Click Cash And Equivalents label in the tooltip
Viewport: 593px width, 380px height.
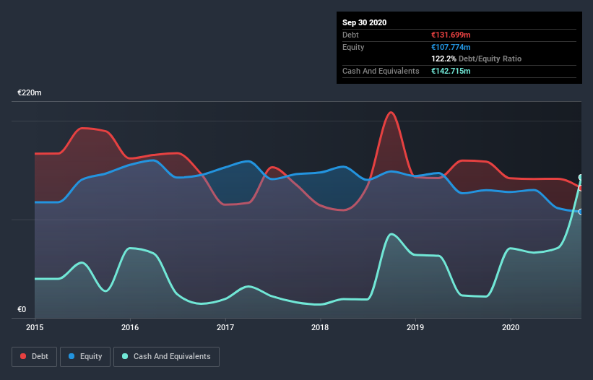tap(381, 71)
